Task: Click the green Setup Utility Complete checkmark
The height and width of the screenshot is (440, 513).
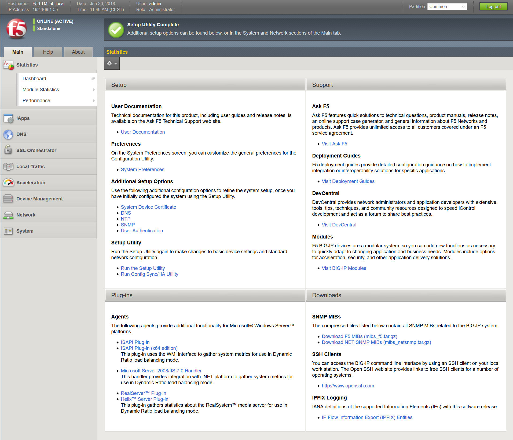Action: coord(116,30)
